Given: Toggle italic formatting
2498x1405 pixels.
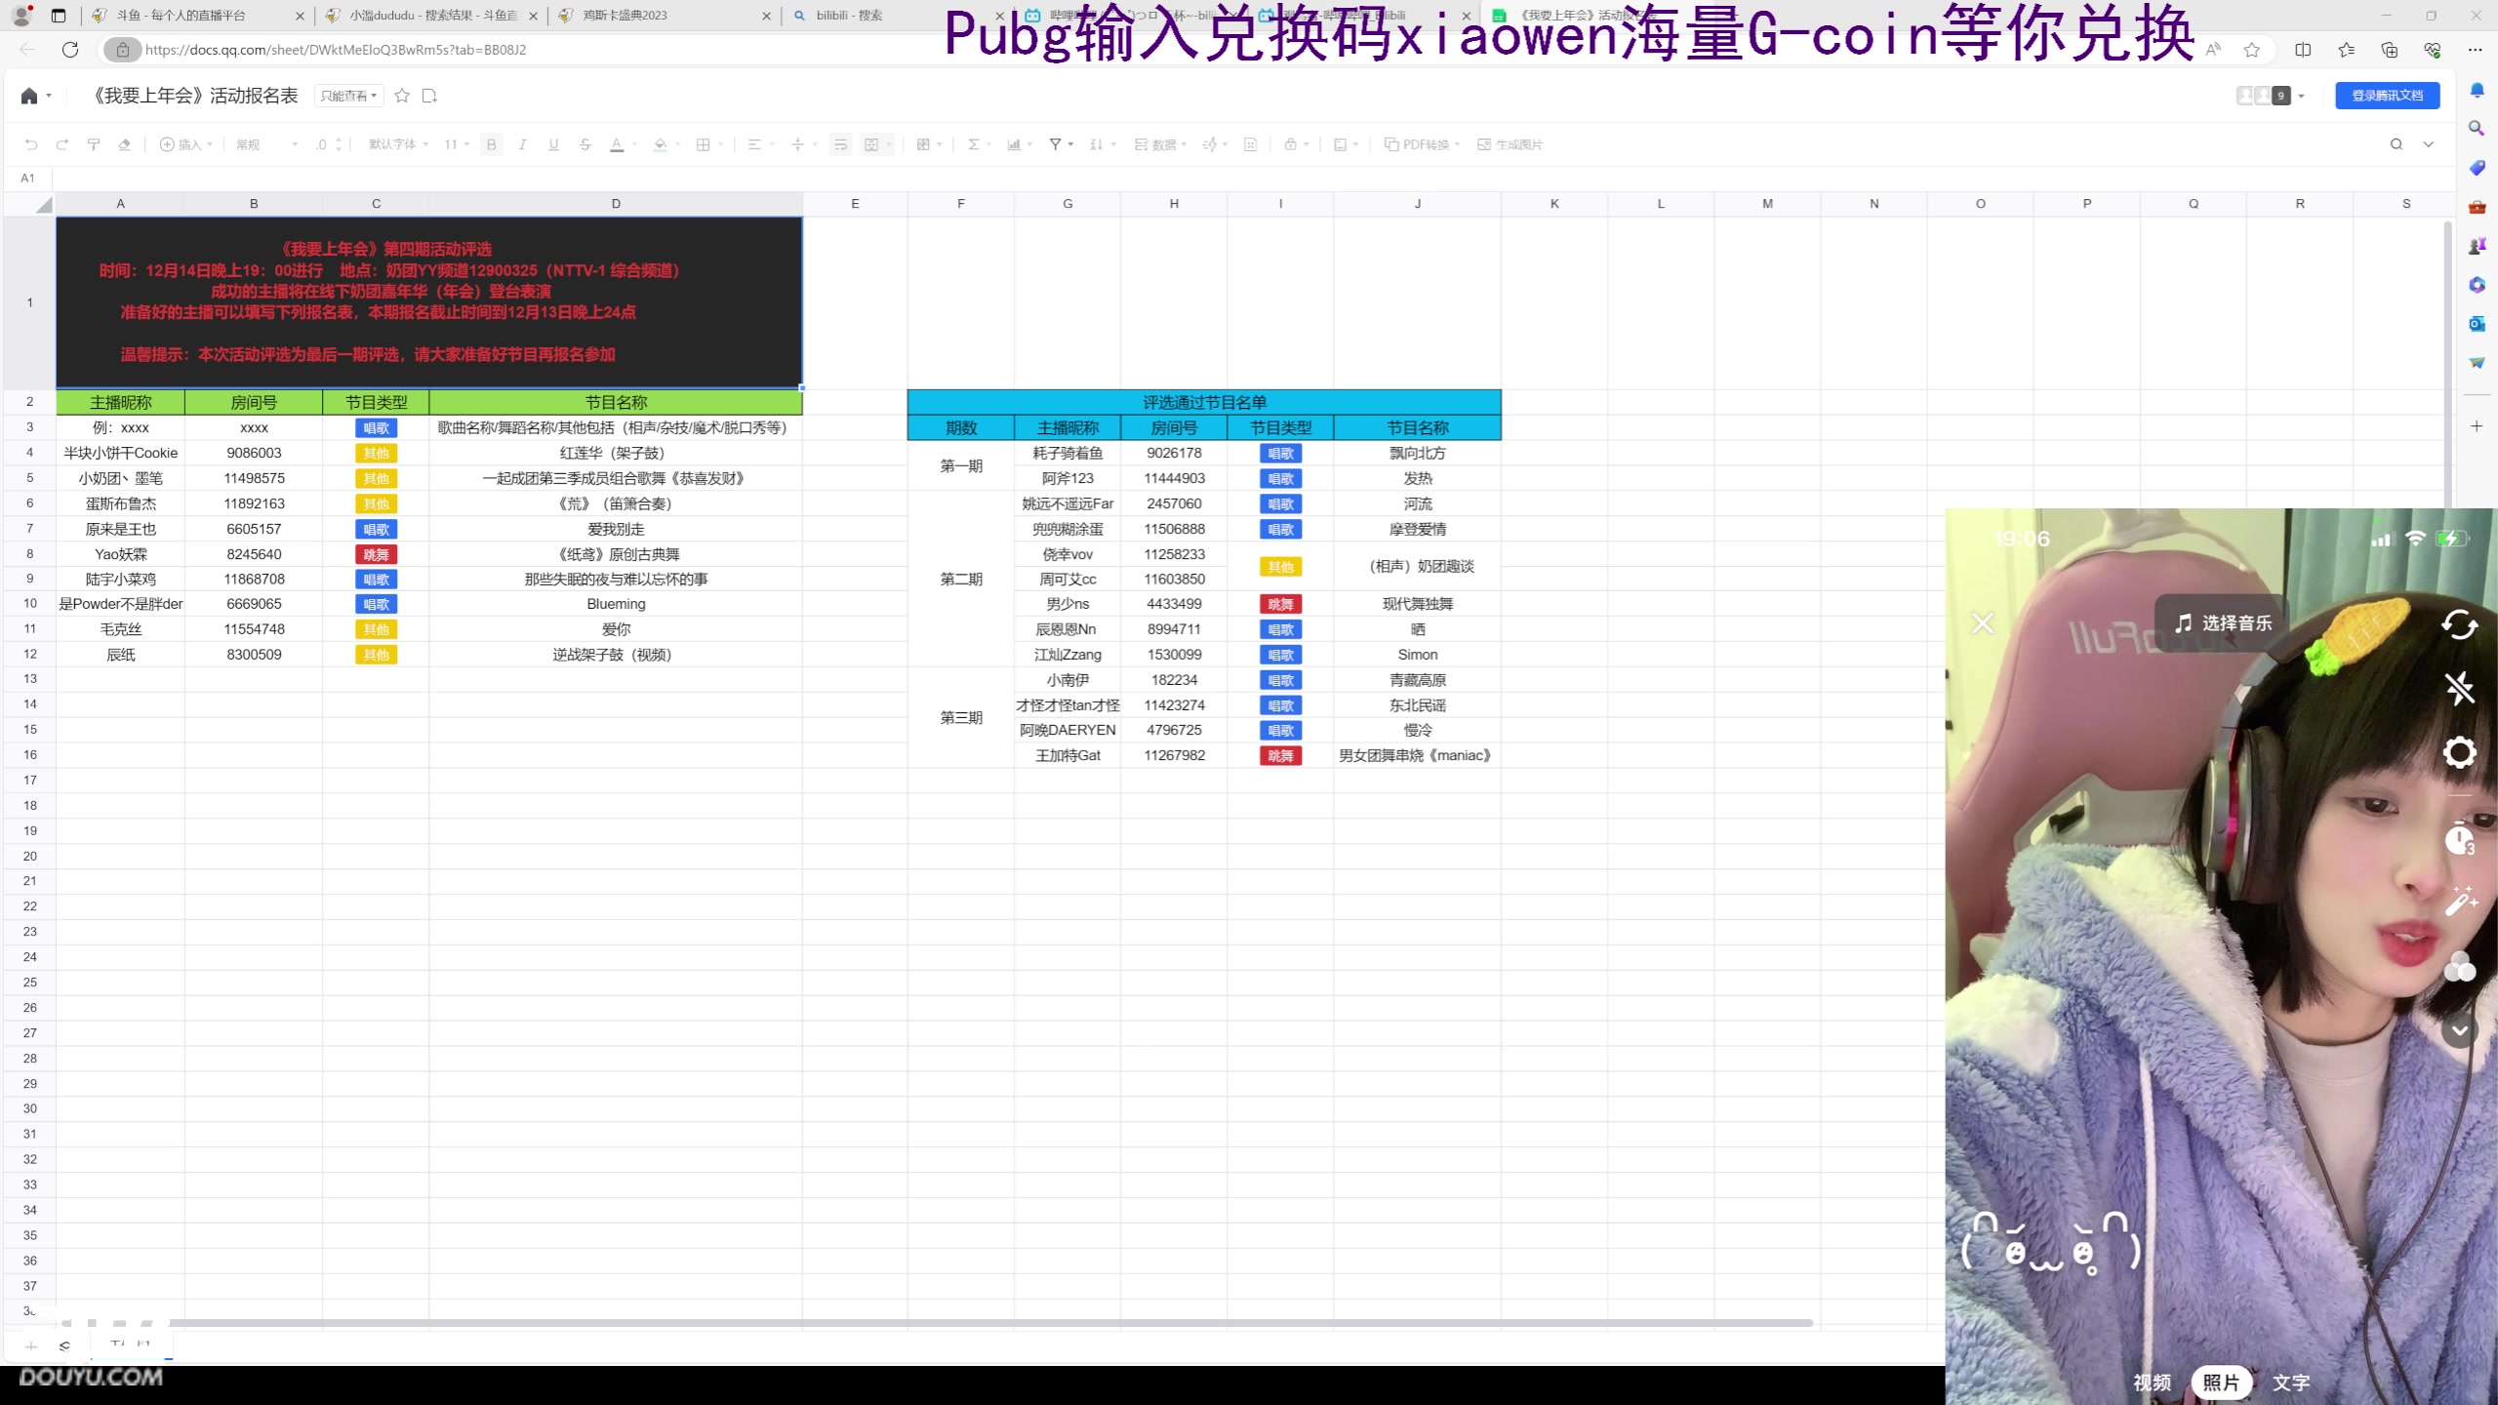Looking at the screenshot, I should point(523,144).
